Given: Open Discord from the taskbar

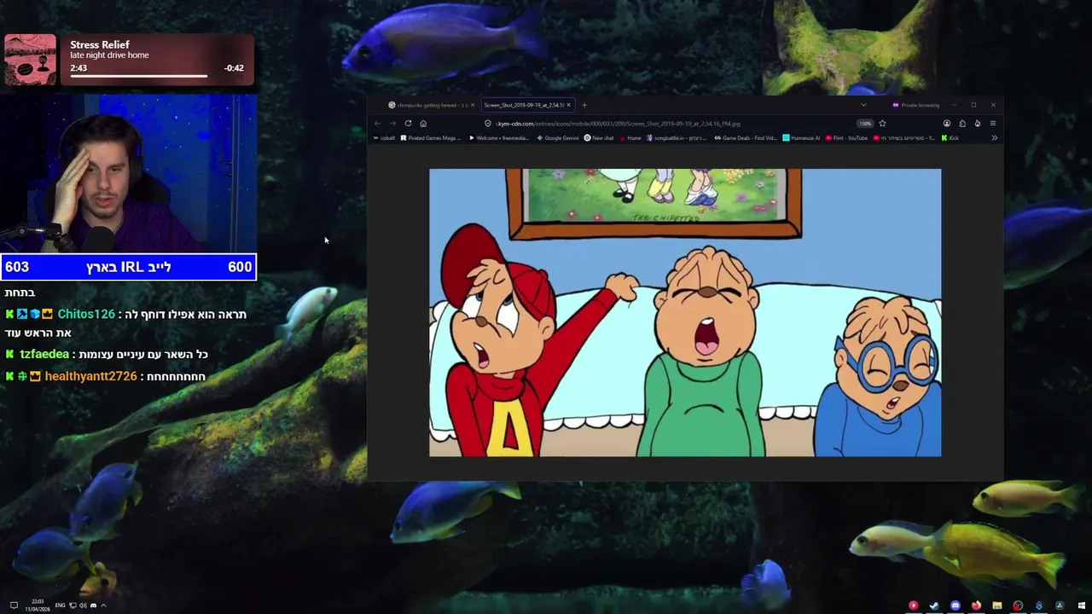Looking at the screenshot, I should [x=955, y=605].
